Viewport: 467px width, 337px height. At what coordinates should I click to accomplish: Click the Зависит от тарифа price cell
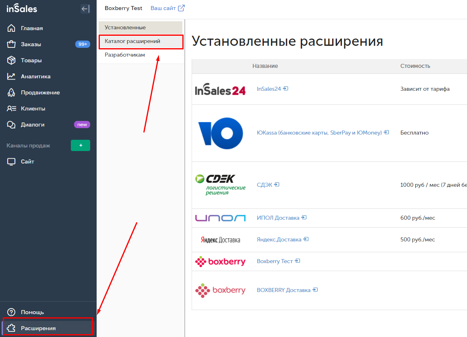click(425, 89)
